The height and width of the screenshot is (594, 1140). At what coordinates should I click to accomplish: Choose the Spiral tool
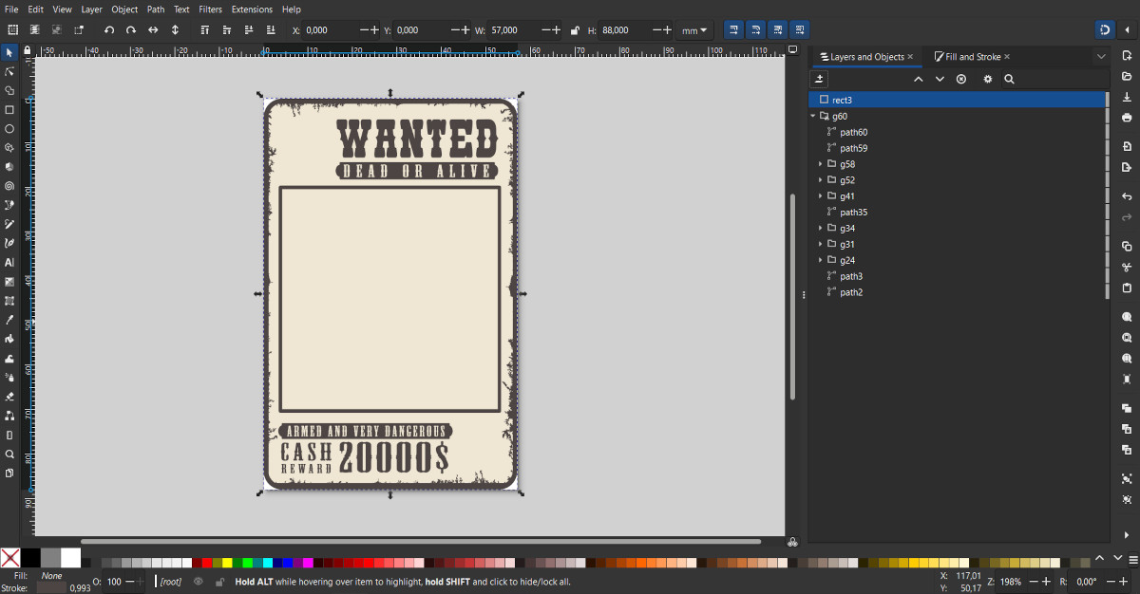coord(9,186)
